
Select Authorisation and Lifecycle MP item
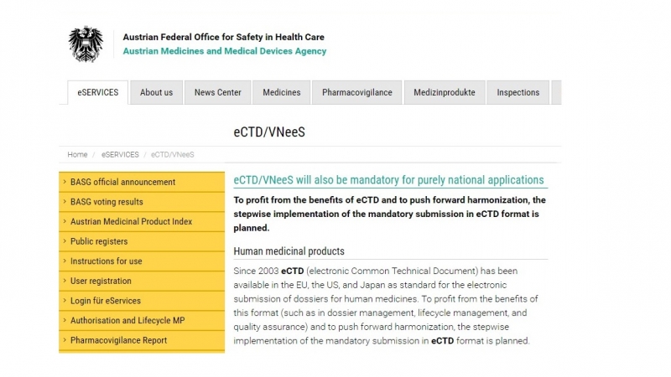click(x=142, y=321)
